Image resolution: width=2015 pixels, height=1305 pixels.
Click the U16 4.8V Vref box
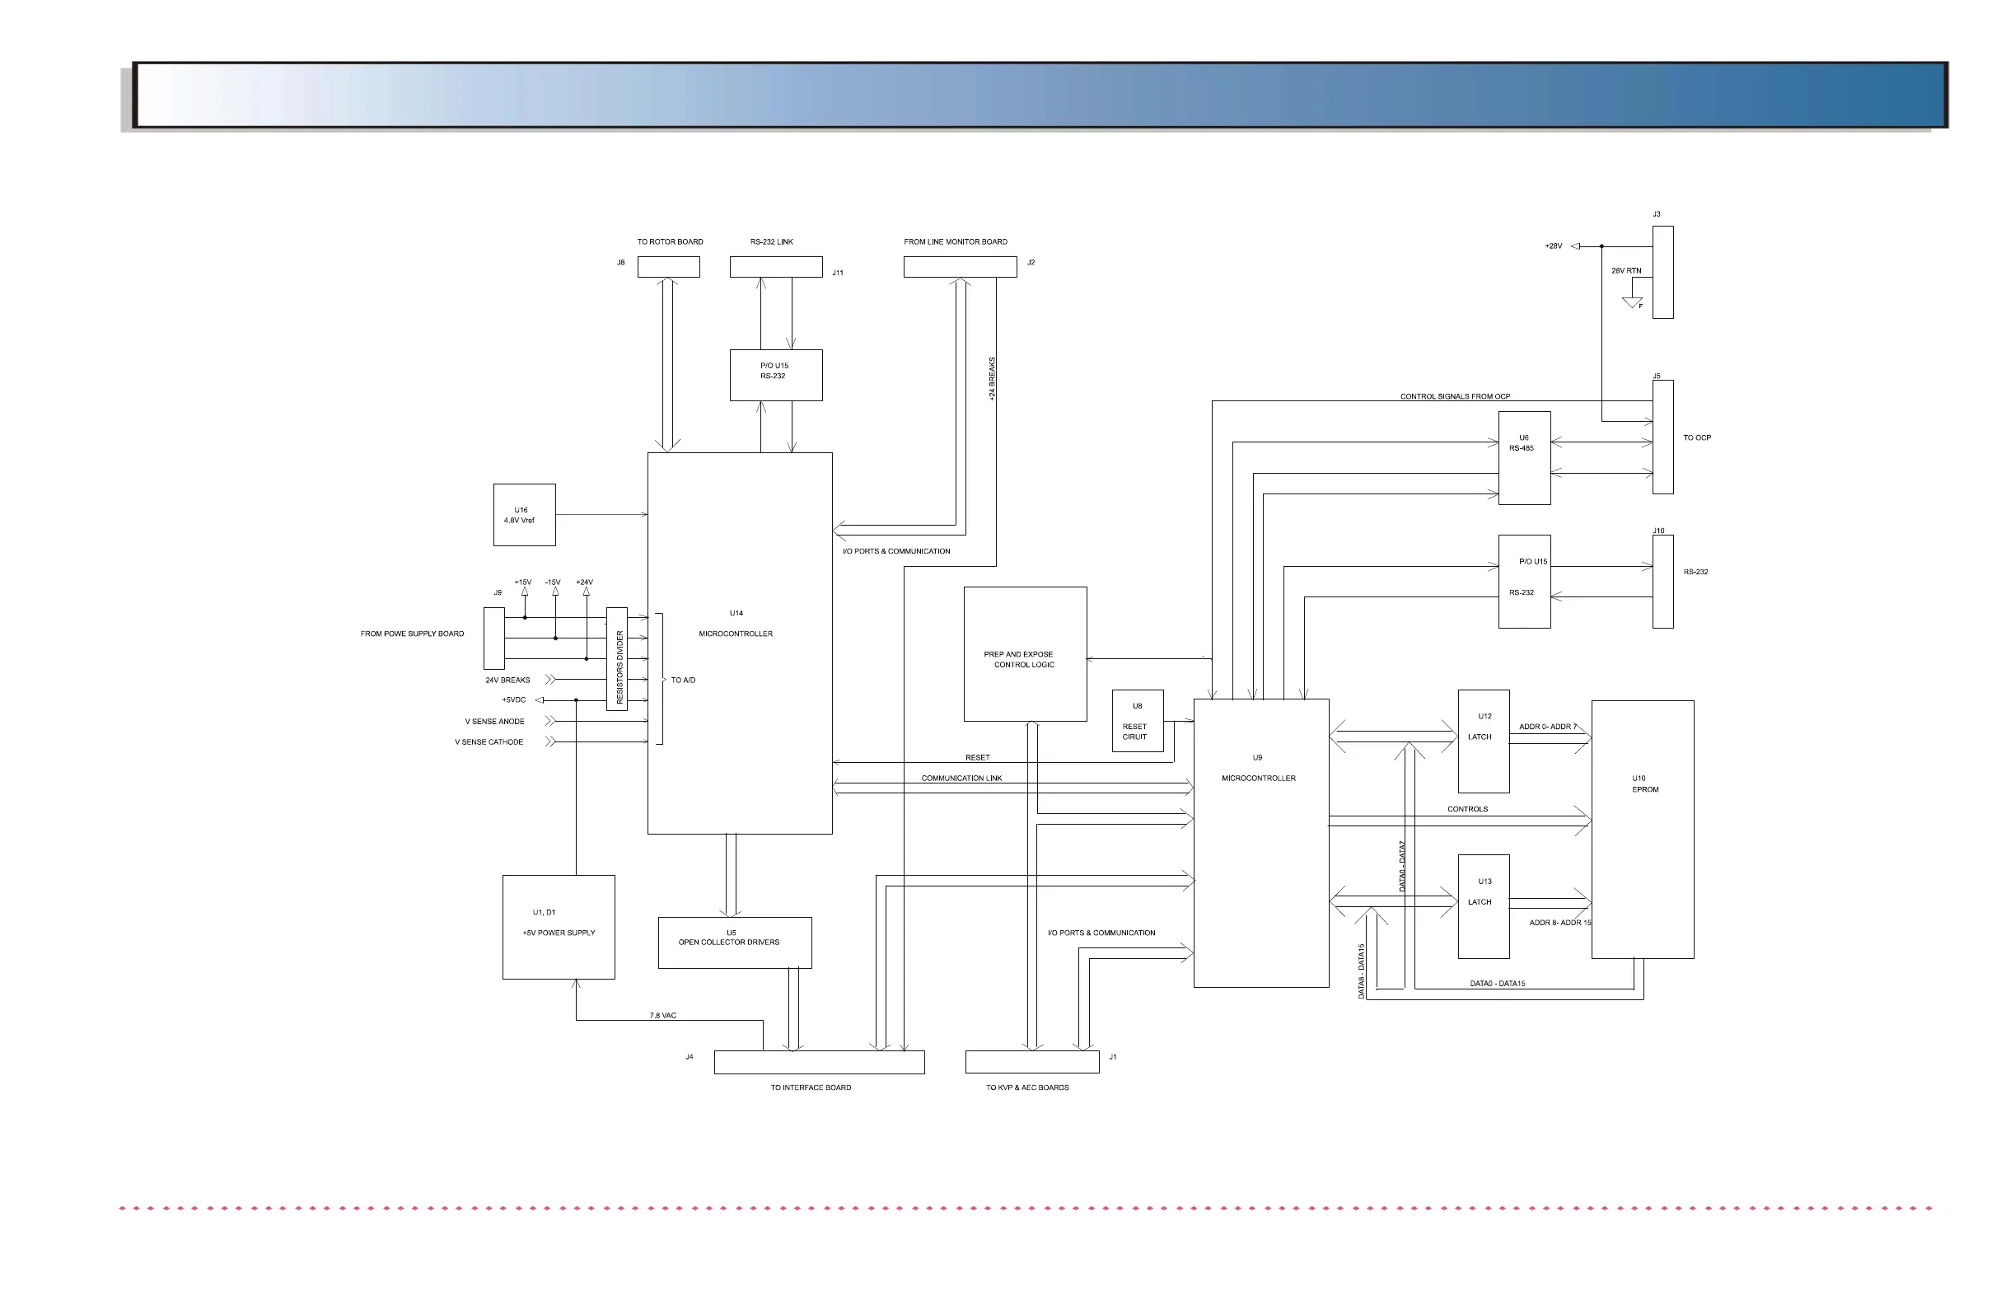[524, 515]
